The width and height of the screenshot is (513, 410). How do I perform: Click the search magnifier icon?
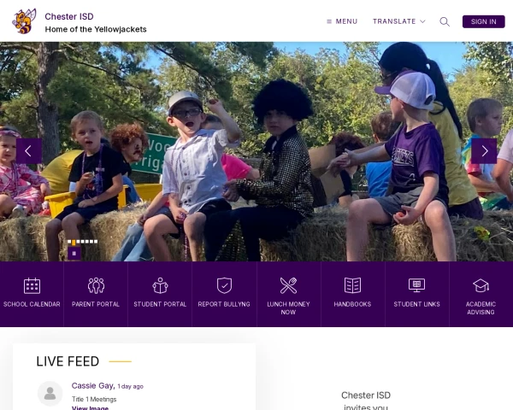pyautogui.click(x=445, y=21)
